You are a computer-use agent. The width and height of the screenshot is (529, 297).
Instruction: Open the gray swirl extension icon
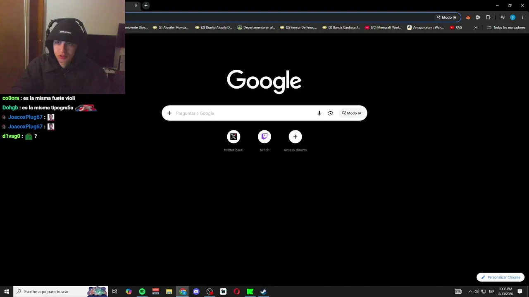click(478, 17)
